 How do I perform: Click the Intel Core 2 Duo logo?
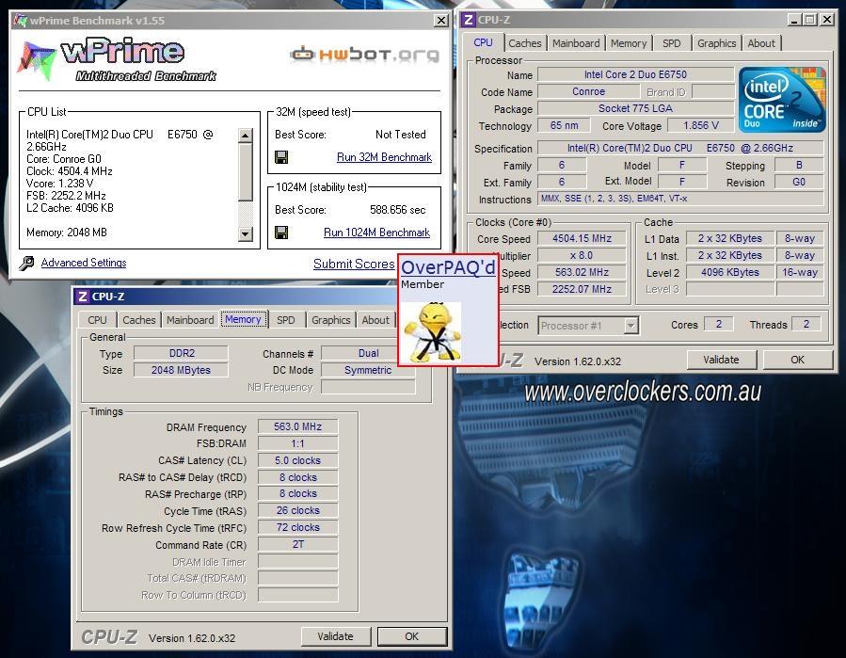782,100
